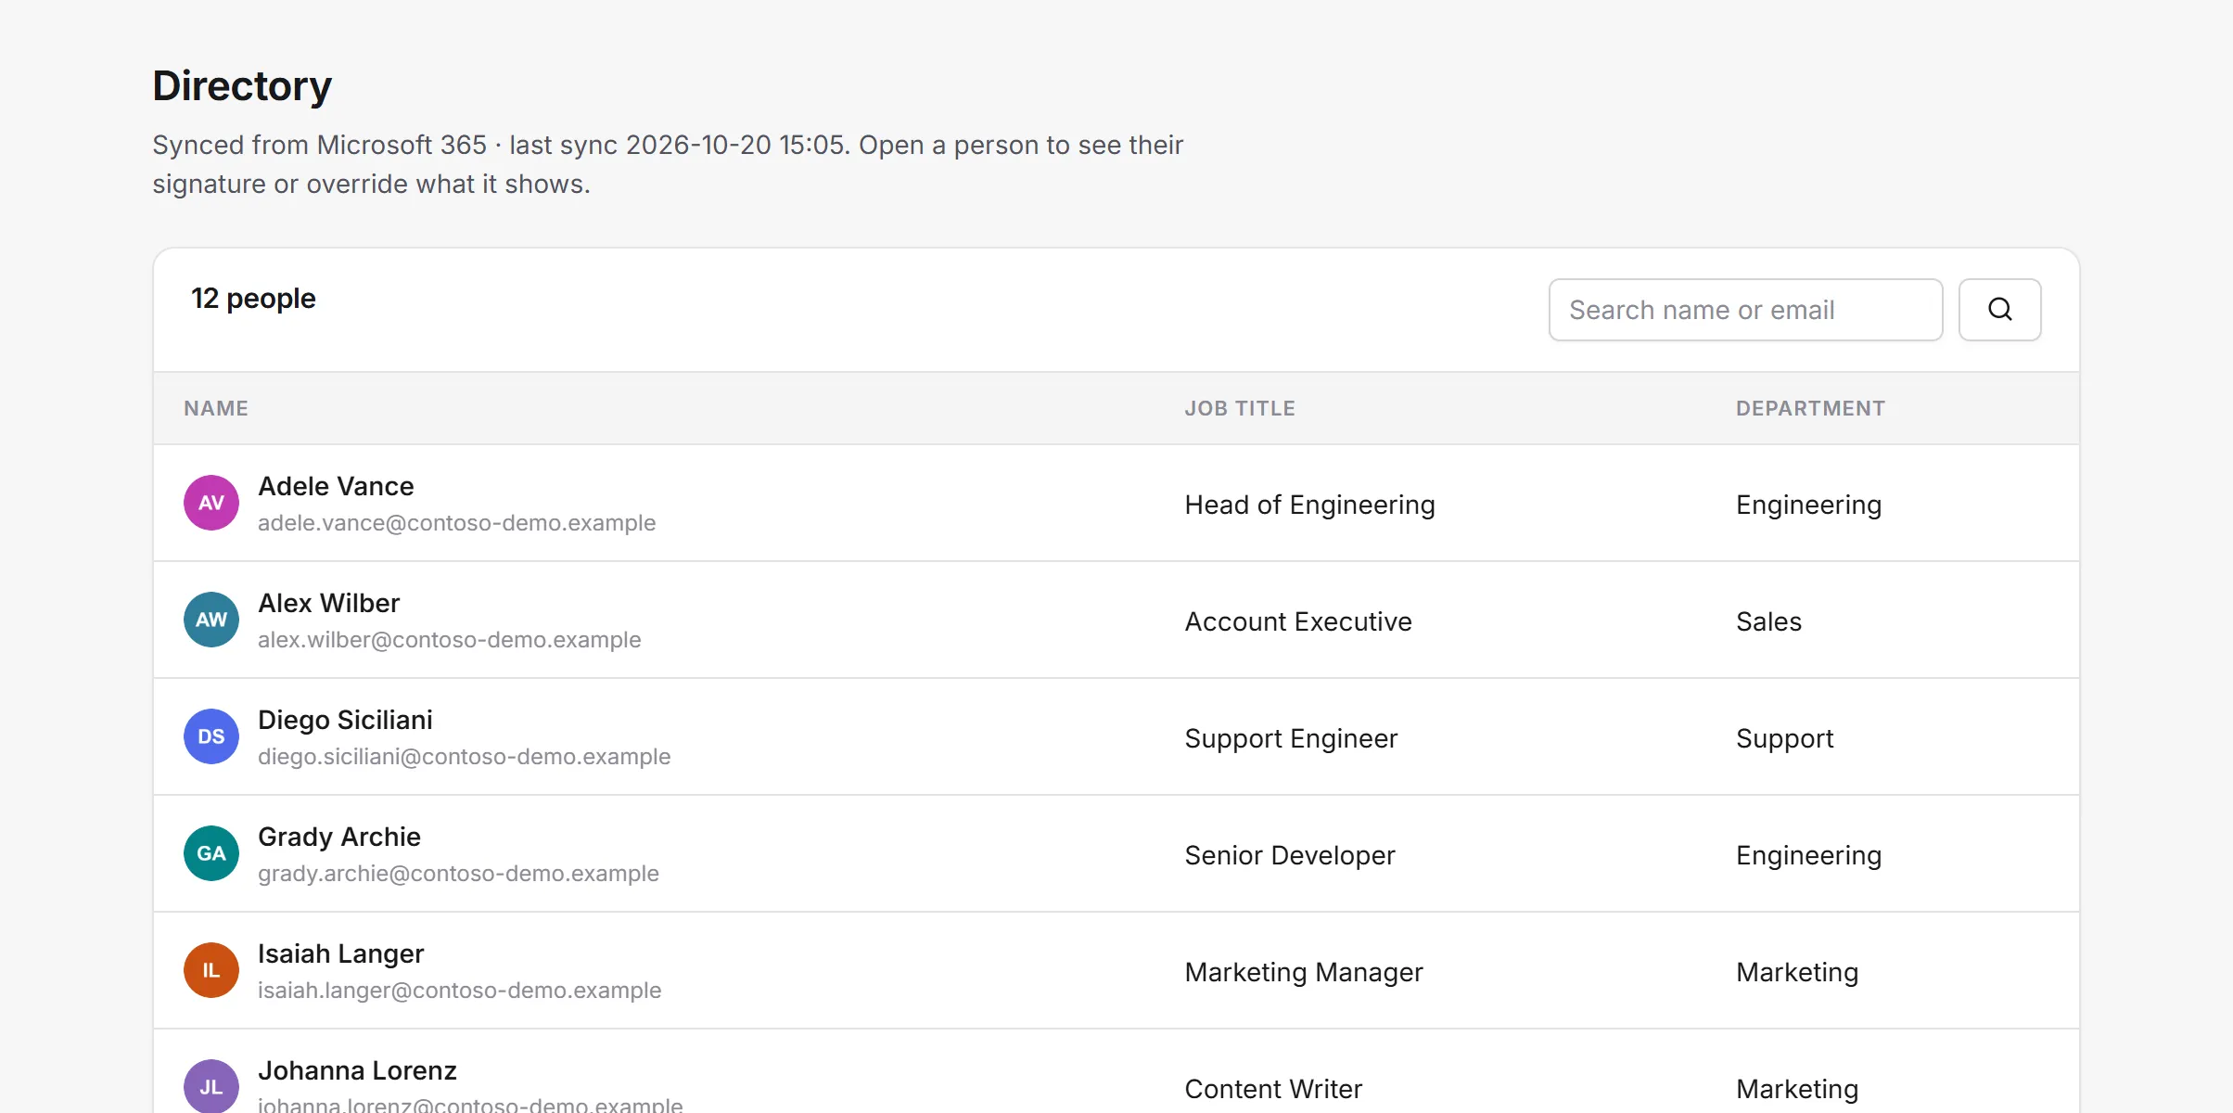Click Marketing department in Johanna Lorenz's row

(x=1797, y=1089)
